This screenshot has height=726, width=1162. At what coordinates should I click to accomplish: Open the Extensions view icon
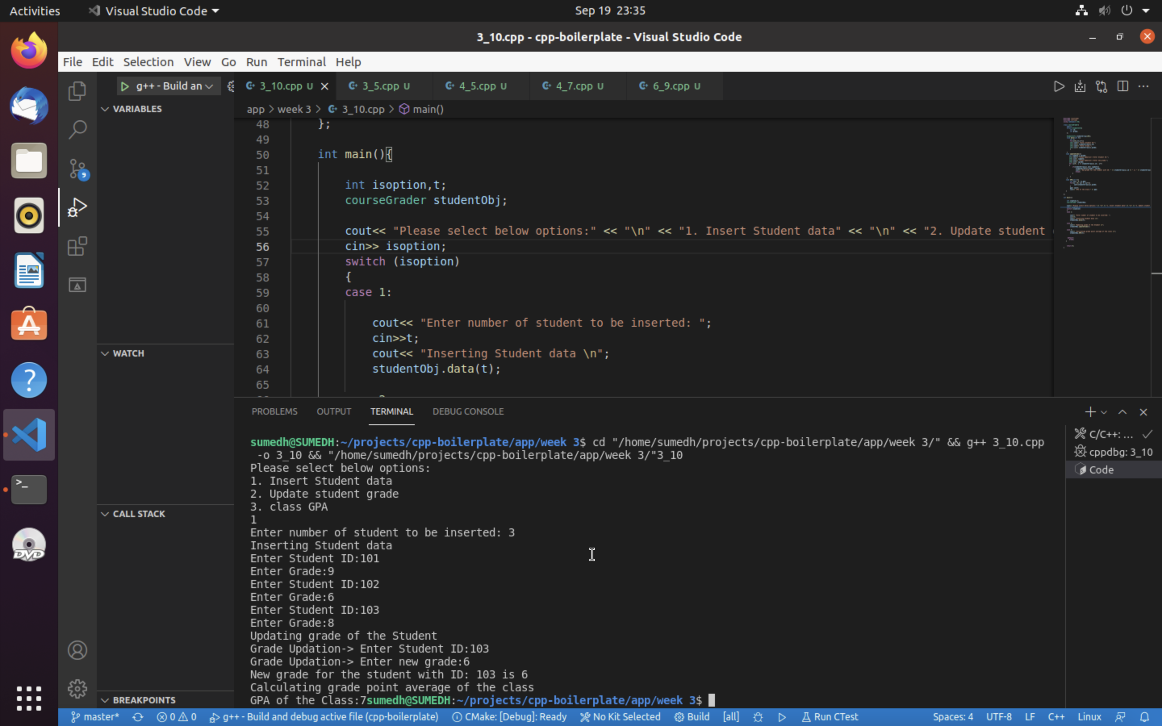pos(77,246)
